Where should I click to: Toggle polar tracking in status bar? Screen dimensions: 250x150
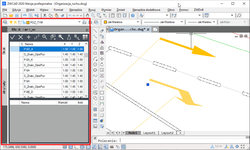tap(82, 147)
